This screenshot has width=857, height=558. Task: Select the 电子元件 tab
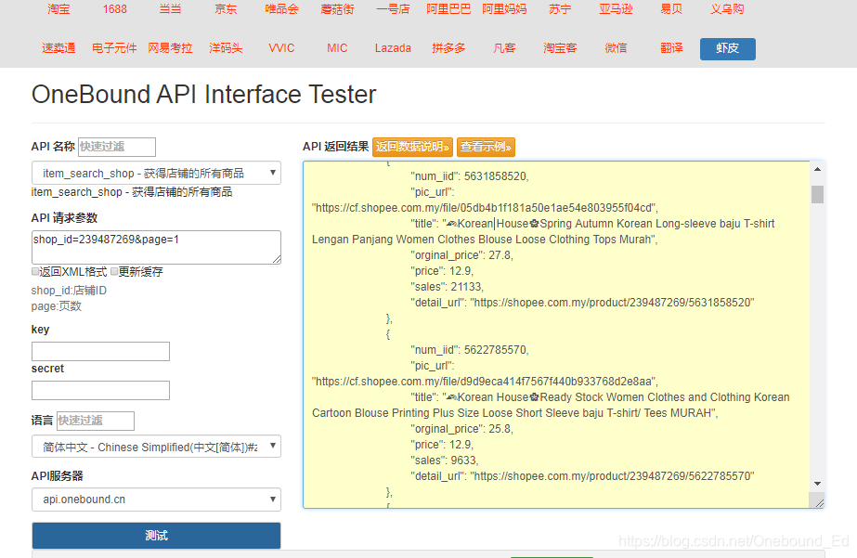115,48
